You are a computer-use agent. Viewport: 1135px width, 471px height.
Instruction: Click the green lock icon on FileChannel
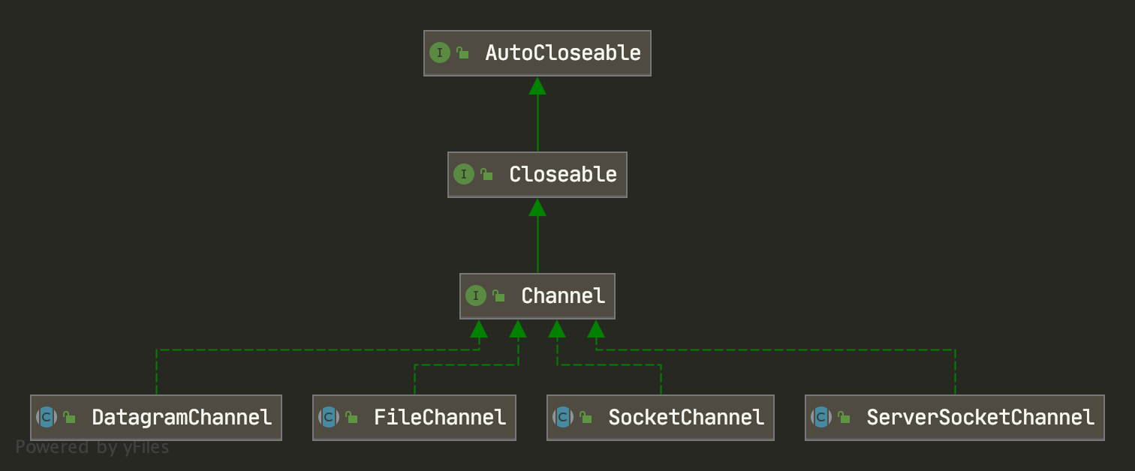(351, 418)
